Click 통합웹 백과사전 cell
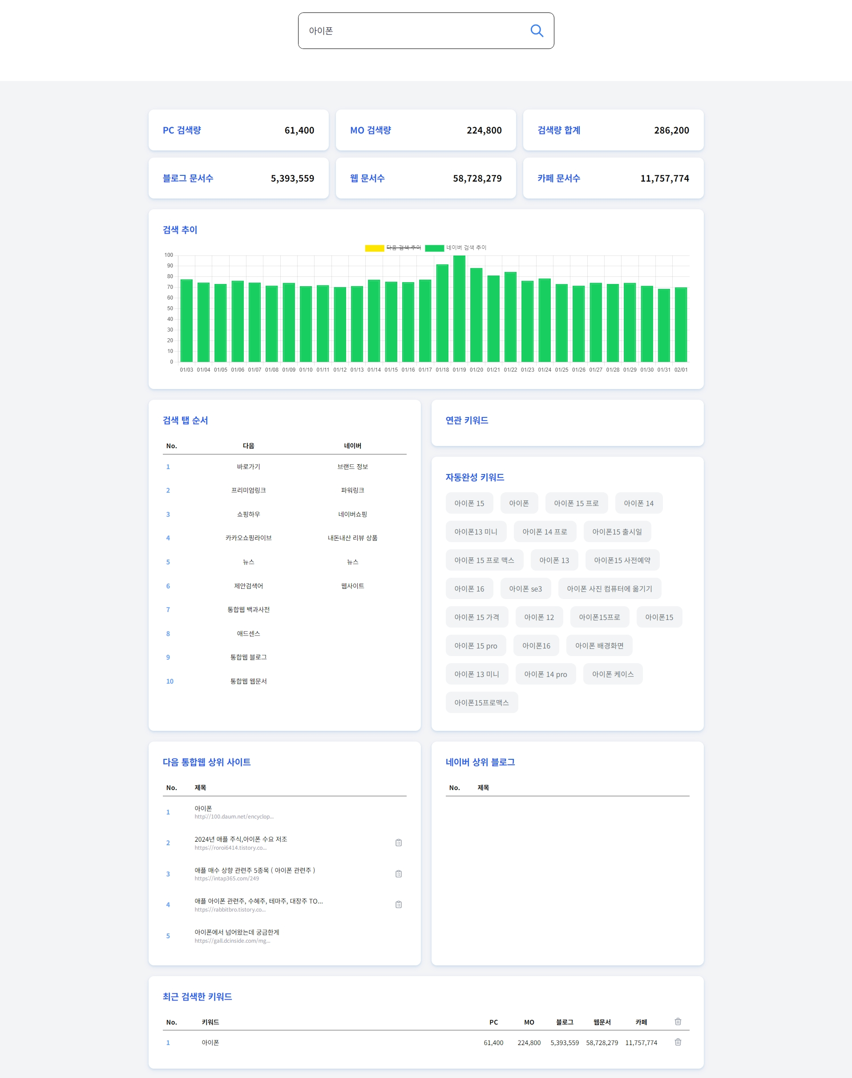Viewport: 852px width, 1078px height. pyautogui.click(x=248, y=609)
